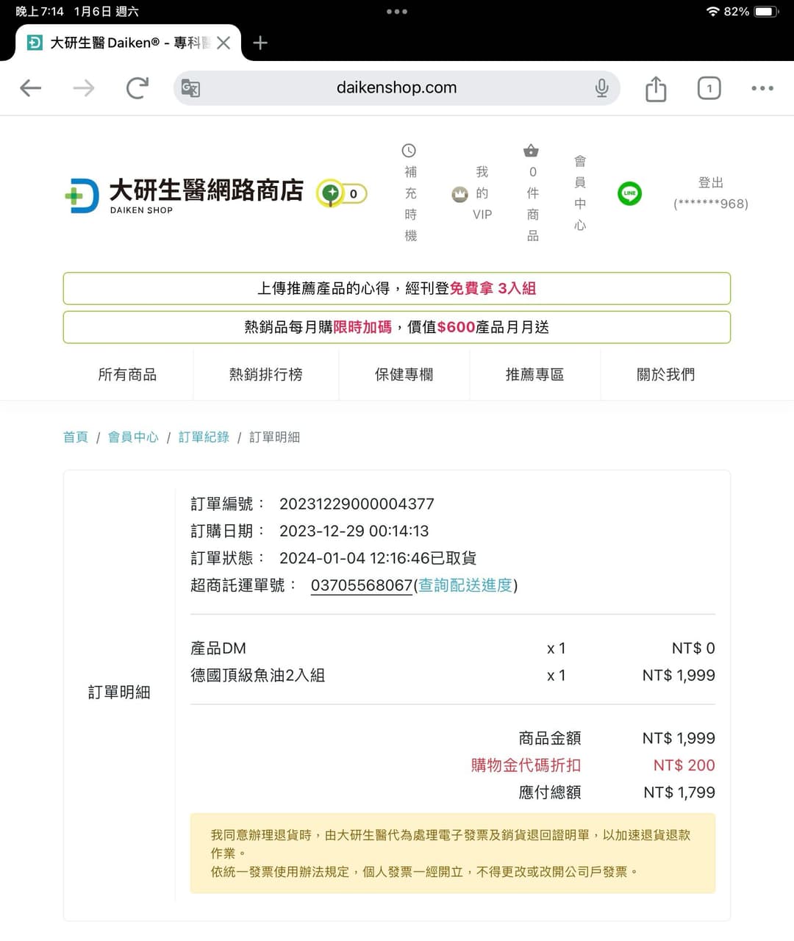Screen dimensions: 794x941
Task: Open the 所有商品 menu
Action: pyautogui.click(x=128, y=374)
